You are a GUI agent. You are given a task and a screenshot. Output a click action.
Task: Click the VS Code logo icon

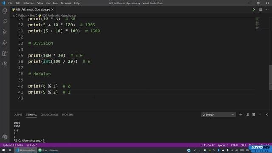click(x=3, y=3)
